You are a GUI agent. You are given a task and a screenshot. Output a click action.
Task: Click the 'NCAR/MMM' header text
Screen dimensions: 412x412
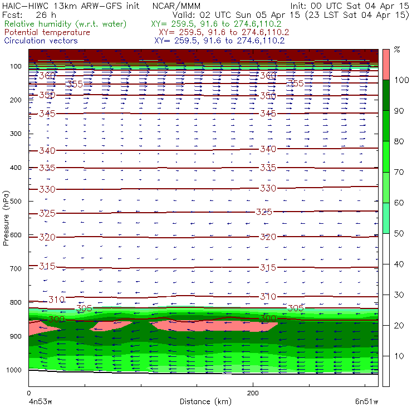[x=176, y=6]
